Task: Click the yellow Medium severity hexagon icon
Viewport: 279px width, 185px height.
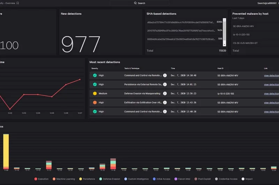Action: (95, 94)
